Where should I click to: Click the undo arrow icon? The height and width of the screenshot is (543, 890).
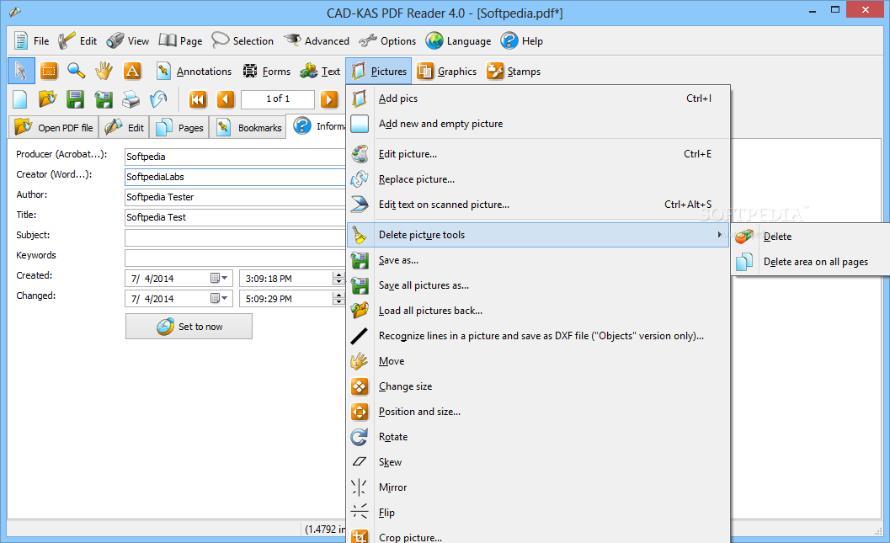158,99
